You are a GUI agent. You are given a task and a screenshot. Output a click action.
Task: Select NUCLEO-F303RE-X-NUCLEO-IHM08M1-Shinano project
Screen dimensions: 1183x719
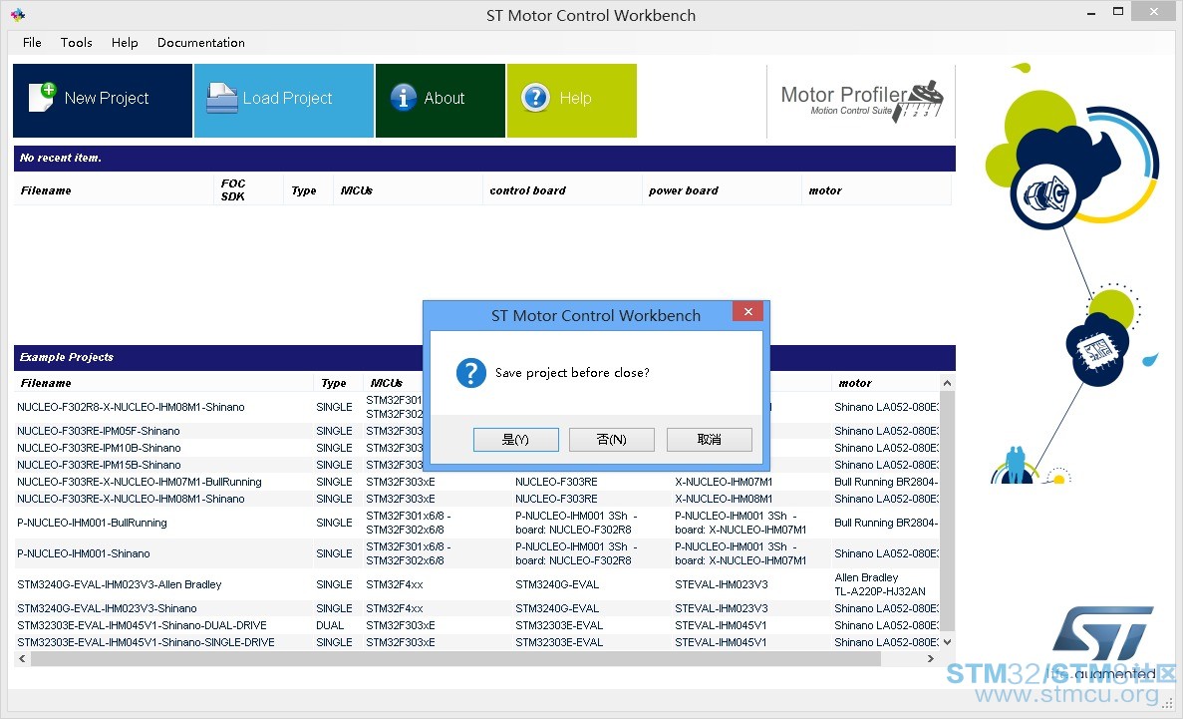(131, 500)
